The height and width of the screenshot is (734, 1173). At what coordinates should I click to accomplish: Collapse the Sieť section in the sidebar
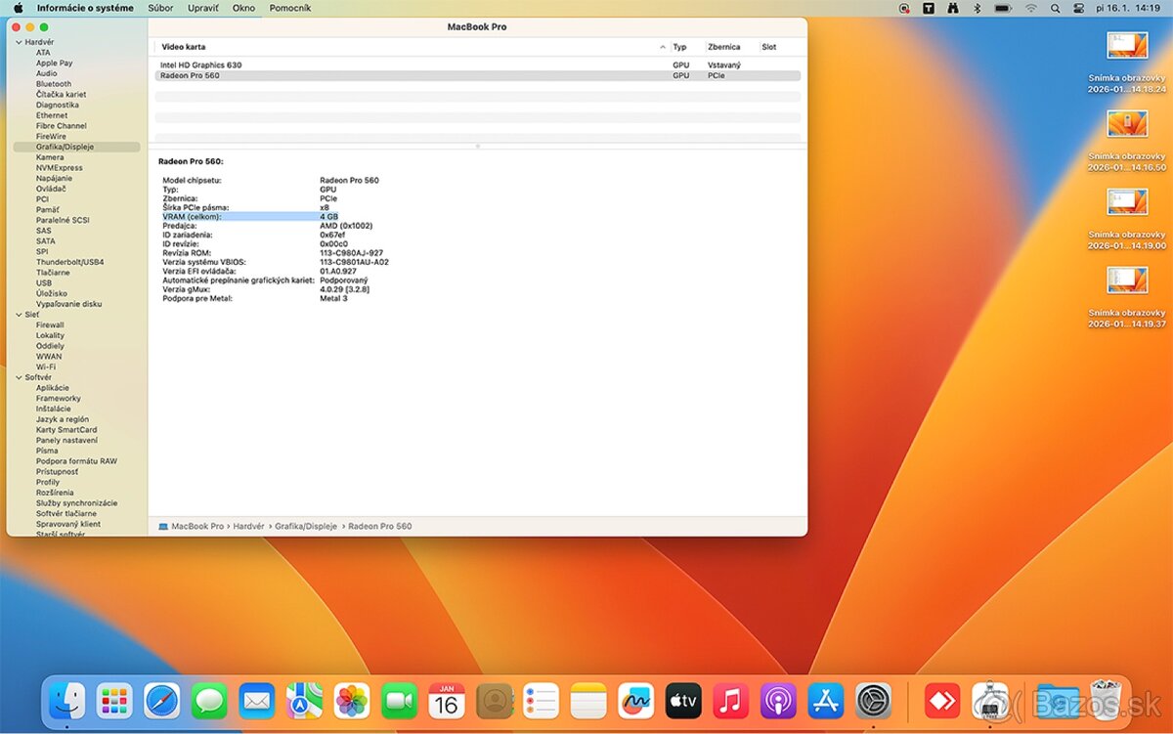coord(20,315)
